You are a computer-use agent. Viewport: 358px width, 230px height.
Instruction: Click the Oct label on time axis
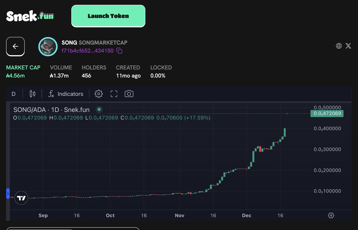tap(110, 215)
